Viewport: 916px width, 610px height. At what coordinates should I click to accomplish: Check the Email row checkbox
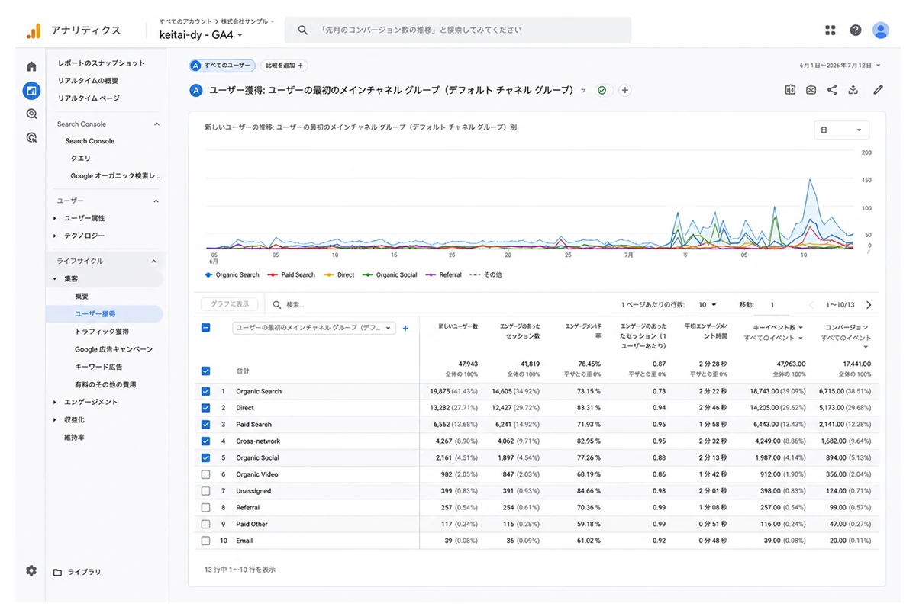point(205,541)
